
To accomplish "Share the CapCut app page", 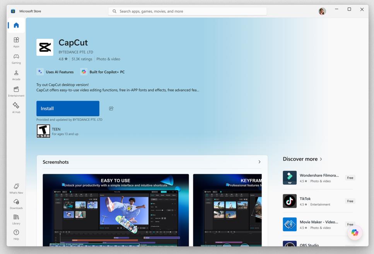I will [x=111, y=108].
